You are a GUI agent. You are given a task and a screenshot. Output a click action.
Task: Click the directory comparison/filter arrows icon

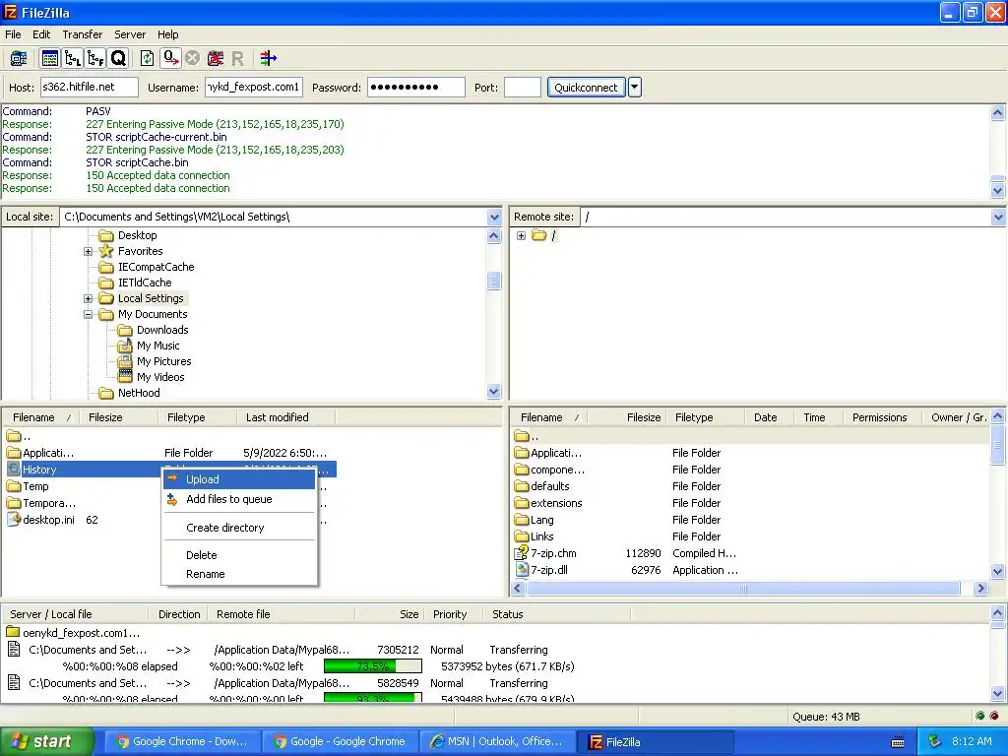tap(269, 58)
